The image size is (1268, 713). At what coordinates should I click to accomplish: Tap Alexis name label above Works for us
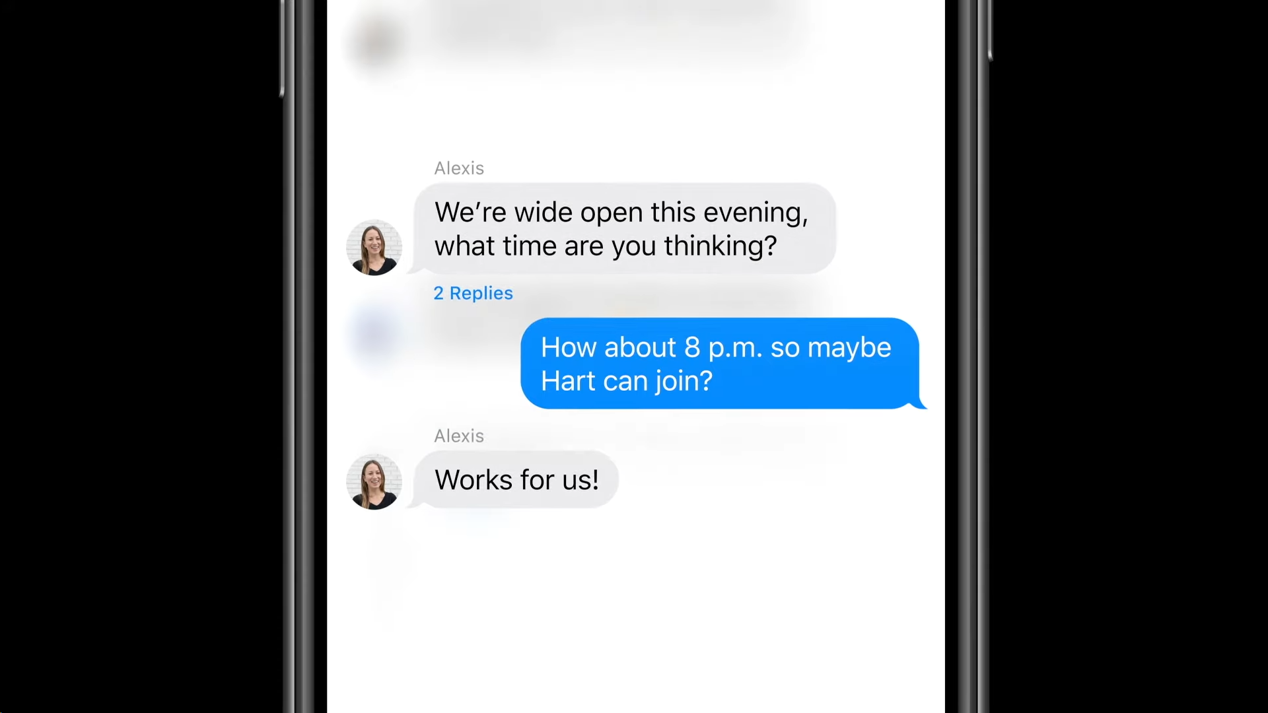pyautogui.click(x=459, y=435)
